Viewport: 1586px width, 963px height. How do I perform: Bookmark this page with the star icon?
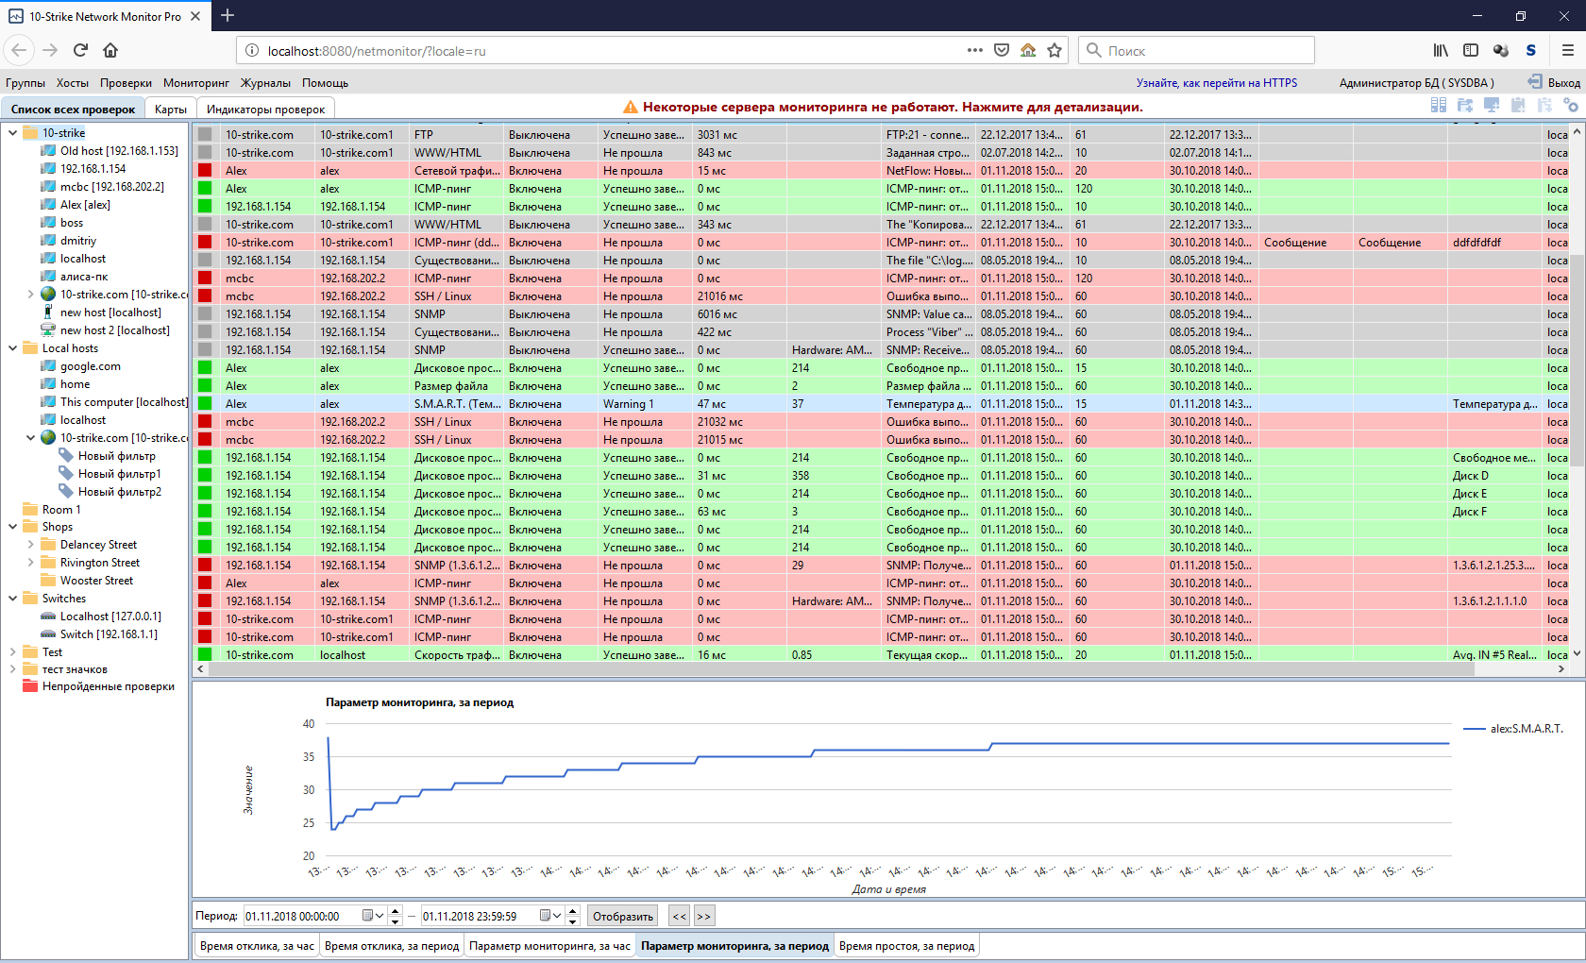click(x=1055, y=50)
